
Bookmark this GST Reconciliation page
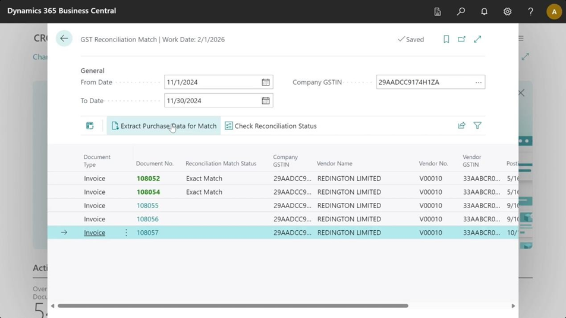tap(446, 39)
